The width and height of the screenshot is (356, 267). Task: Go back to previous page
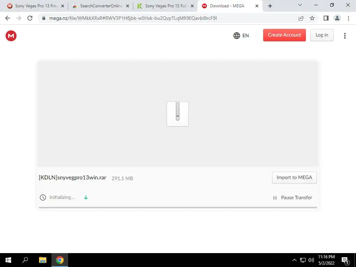[x=8, y=18]
